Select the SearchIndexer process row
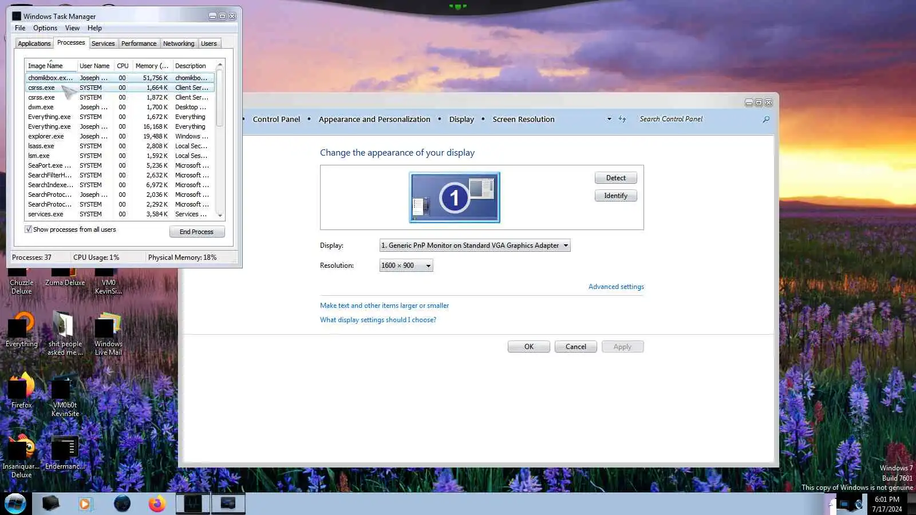 point(120,185)
